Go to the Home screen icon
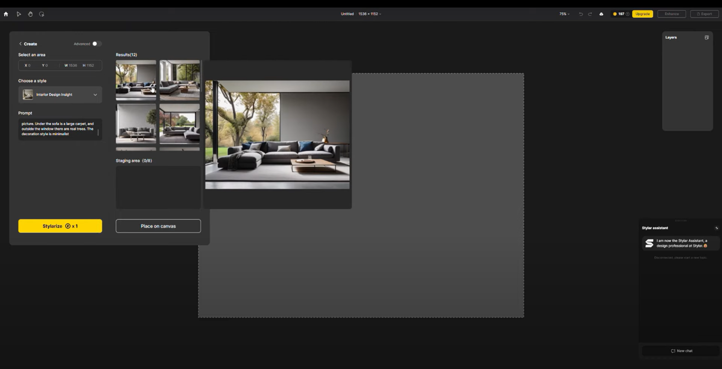This screenshot has width=722, height=369. (6, 14)
